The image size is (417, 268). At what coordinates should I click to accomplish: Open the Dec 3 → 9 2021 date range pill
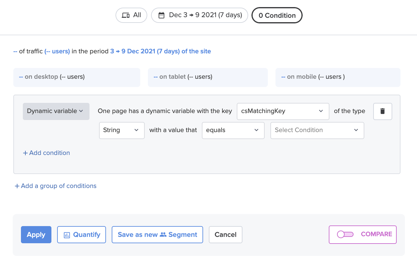pos(200,15)
